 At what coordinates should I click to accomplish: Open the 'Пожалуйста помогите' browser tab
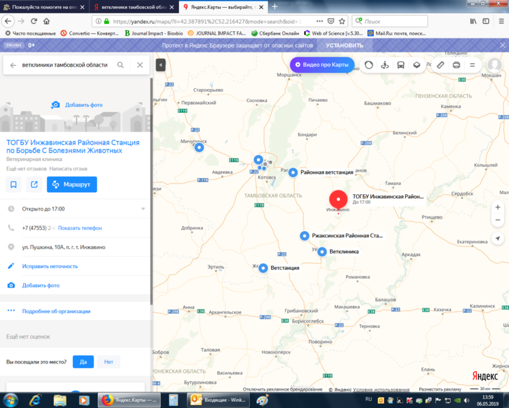[x=43, y=7]
